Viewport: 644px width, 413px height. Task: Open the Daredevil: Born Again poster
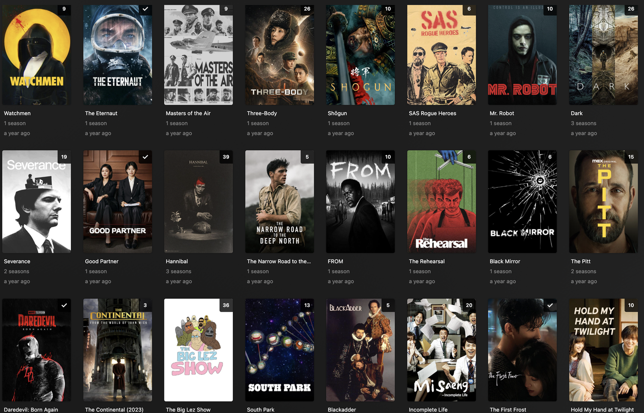[37, 350]
